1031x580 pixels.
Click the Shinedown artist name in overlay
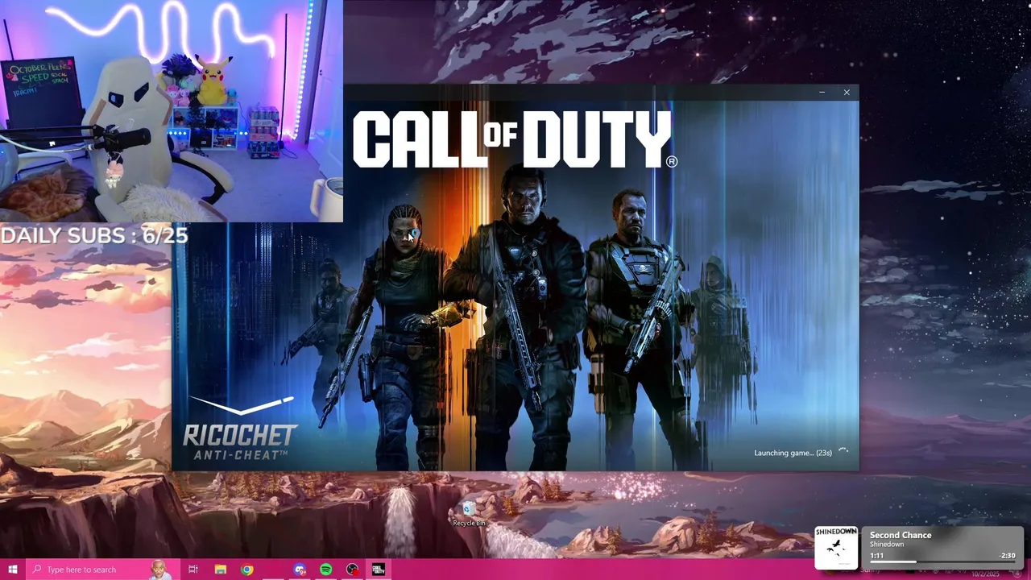pyautogui.click(x=887, y=545)
